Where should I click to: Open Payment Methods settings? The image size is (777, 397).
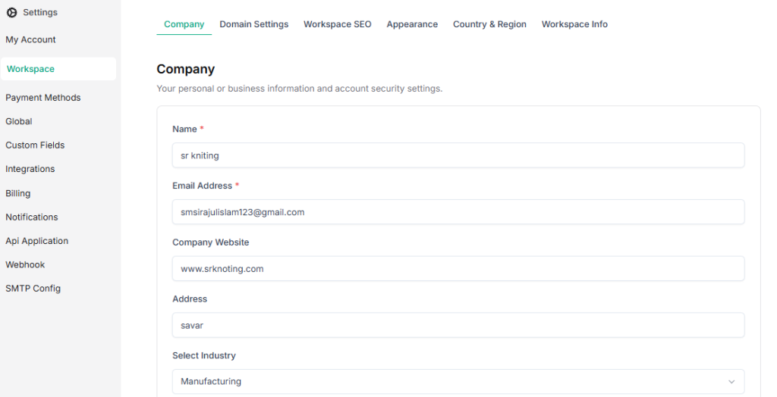tap(42, 98)
